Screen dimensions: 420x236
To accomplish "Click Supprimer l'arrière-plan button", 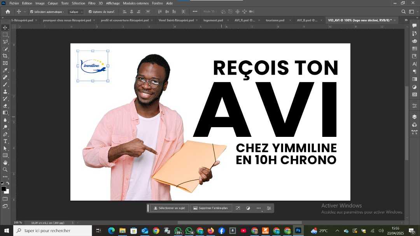I will [210, 208].
